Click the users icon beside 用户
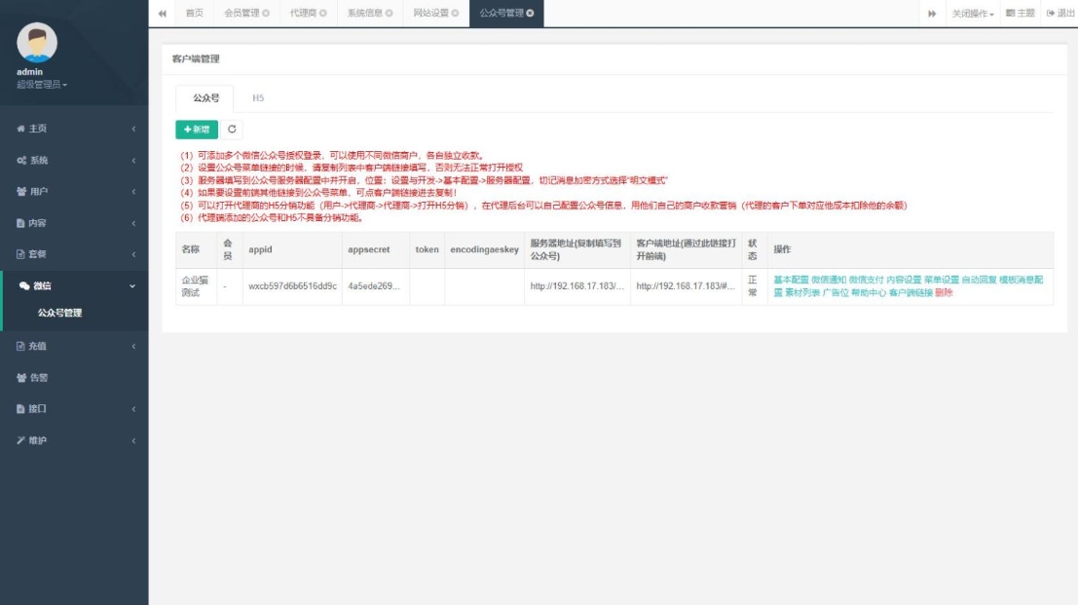Viewport: 1078px width, 605px height. click(21, 192)
